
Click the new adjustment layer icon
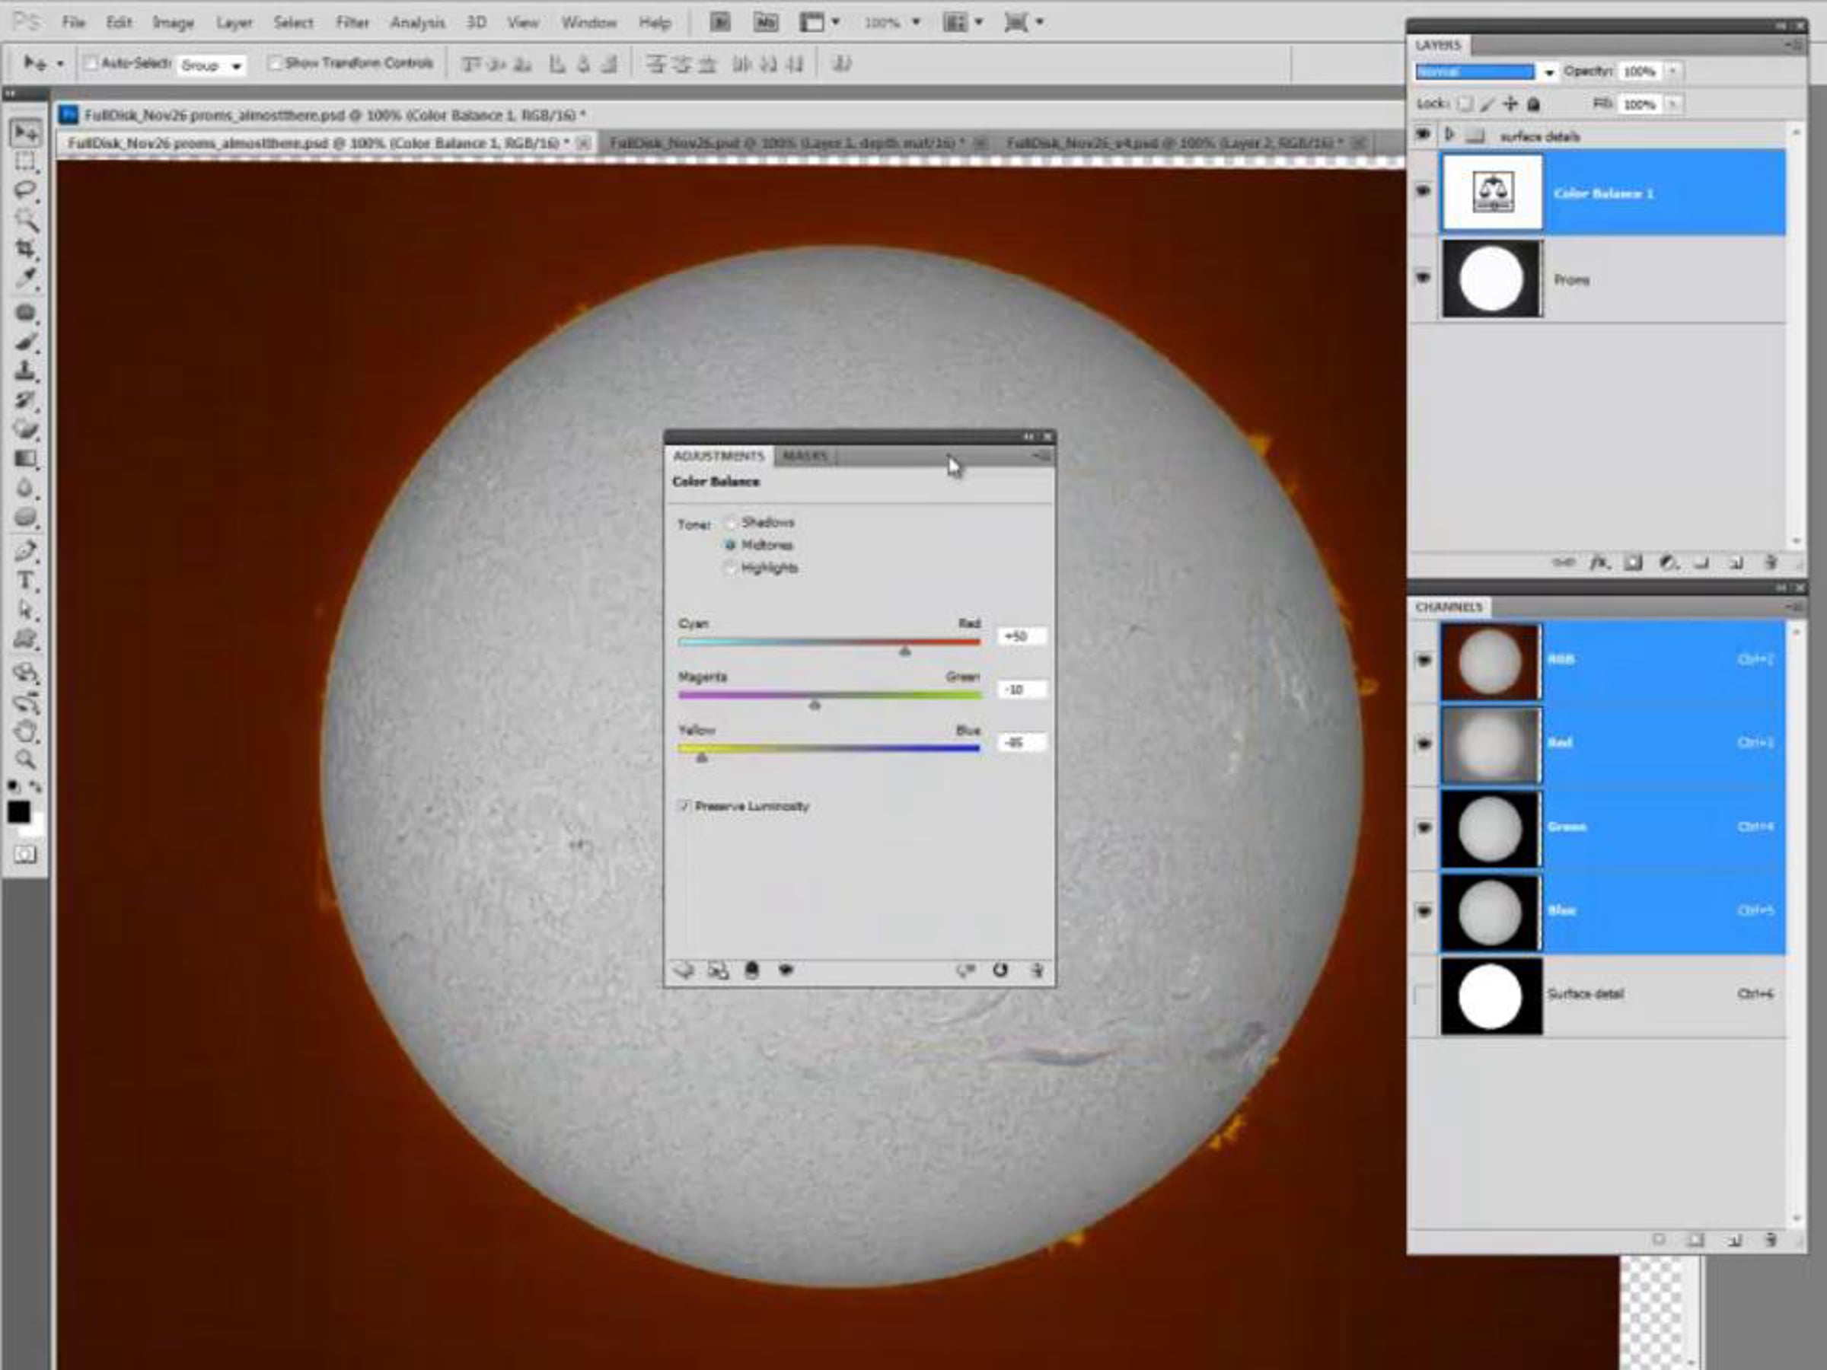1668,563
